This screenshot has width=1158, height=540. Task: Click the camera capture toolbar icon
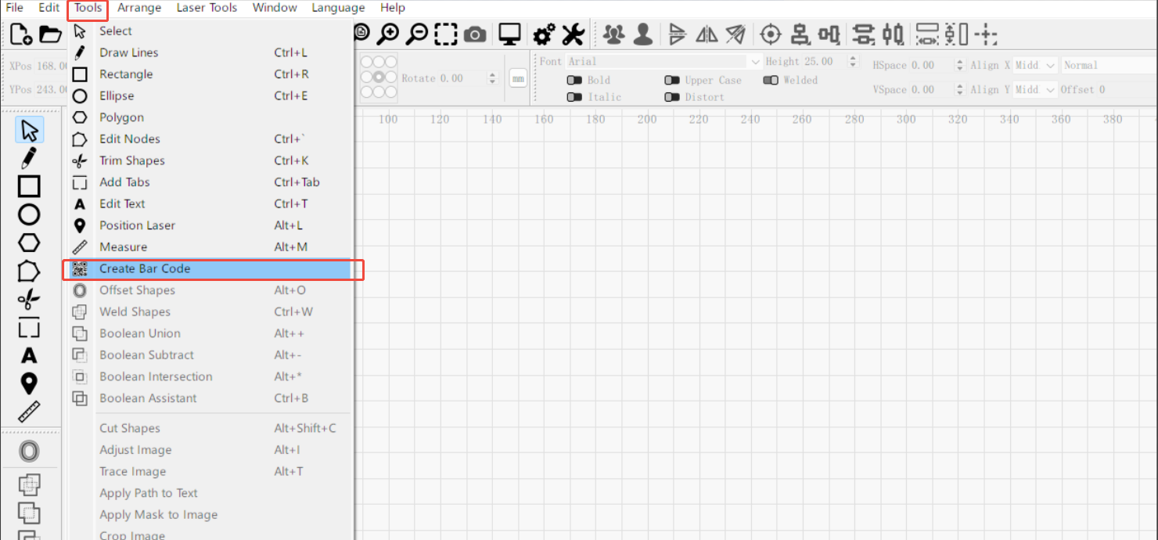coord(475,34)
